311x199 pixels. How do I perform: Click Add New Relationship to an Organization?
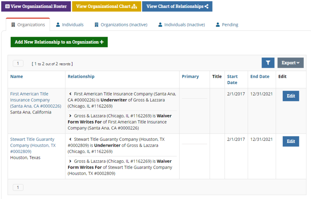59,42
